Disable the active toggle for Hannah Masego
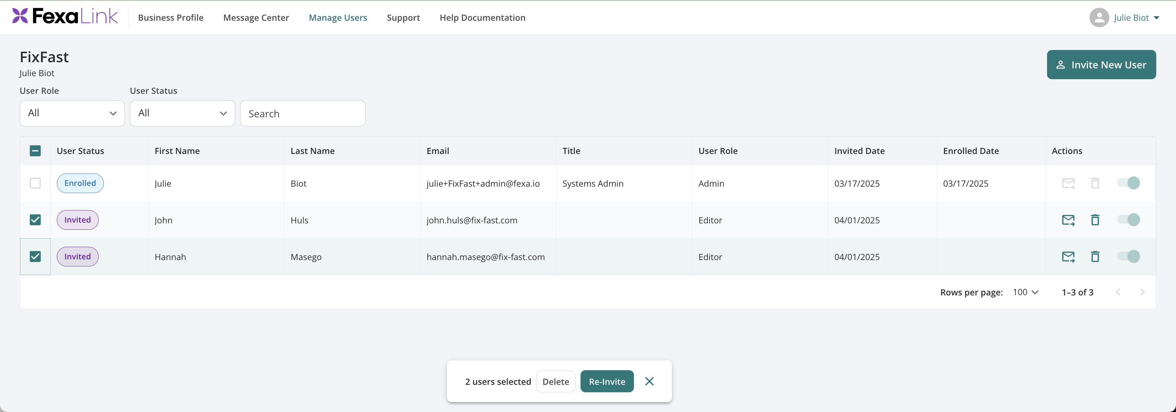 1128,256
